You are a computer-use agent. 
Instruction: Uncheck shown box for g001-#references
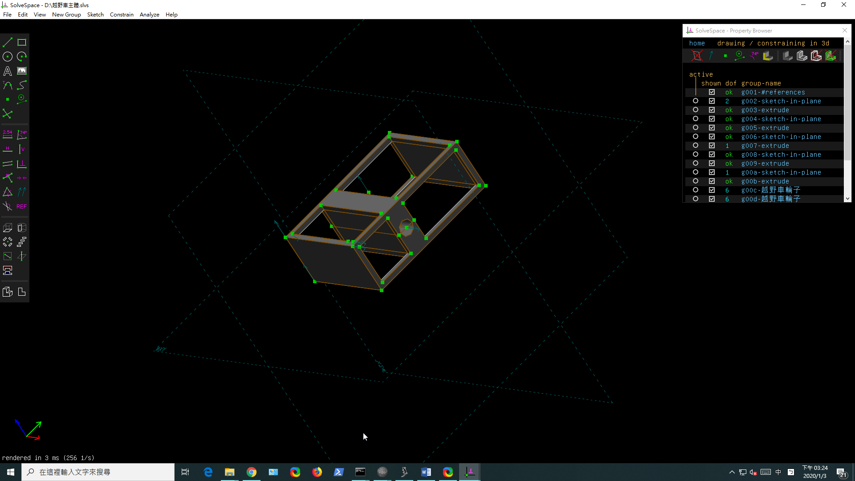[712, 92]
